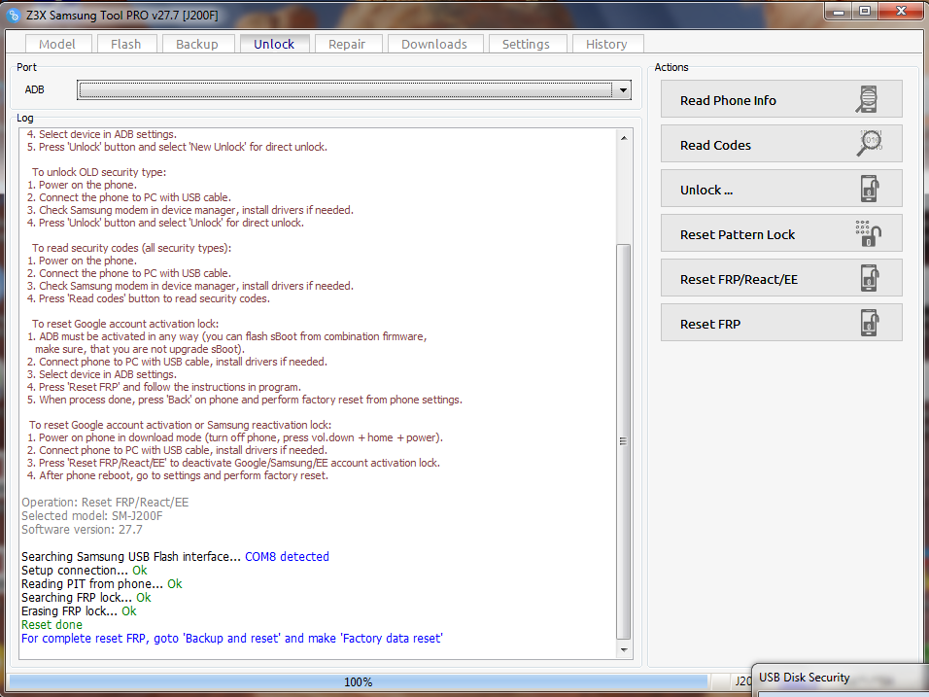
Task: Click the keypad lock icon on Reset Pattern Lock
Action: click(868, 233)
